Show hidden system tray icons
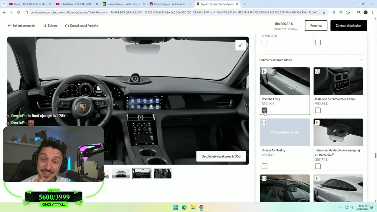This screenshot has height=212, width=377. coord(340,207)
